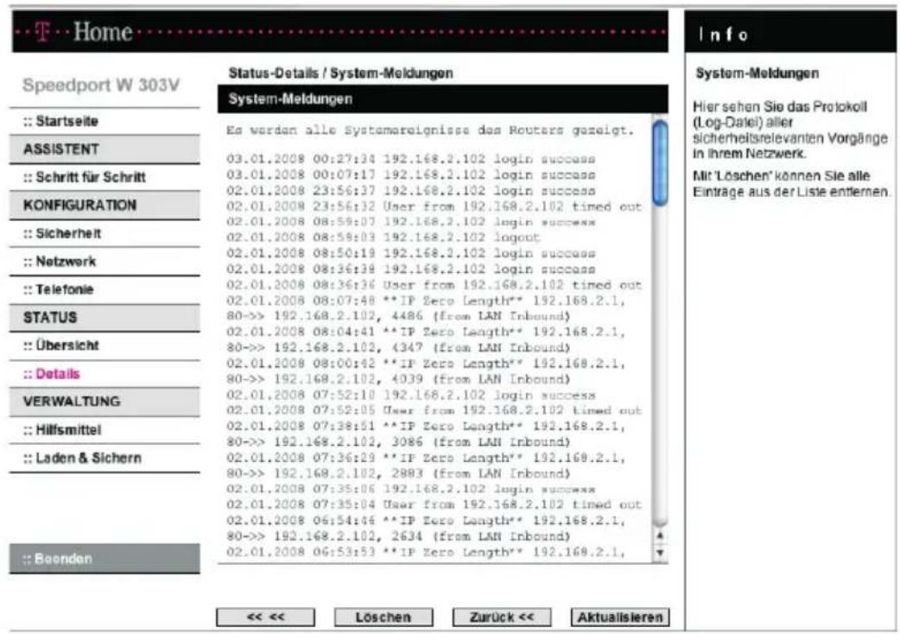Viewport: 900px width, 634px height.
Task: Click log entry '03.01.2008 00:07:17' login success
Action: coord(410,175)
